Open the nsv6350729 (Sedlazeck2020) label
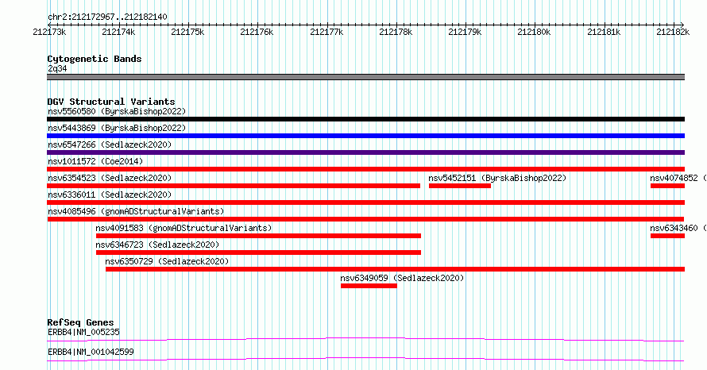Image resolution: width=707 pixels, height=370 pixels. click(x=167, y=261)
